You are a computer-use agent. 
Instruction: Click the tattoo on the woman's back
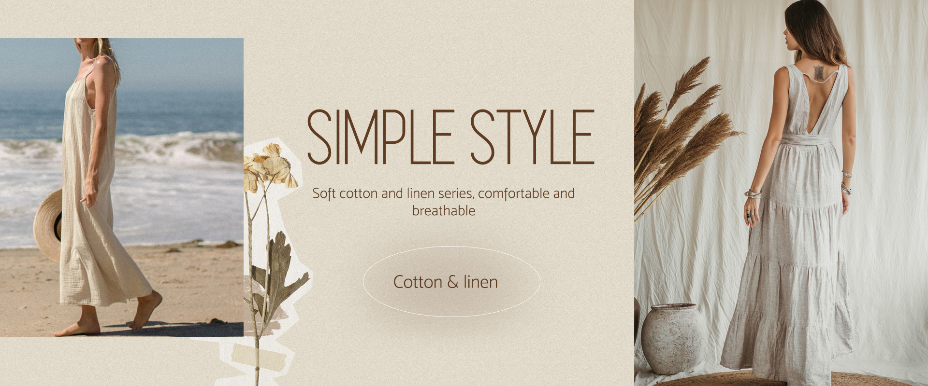click(818, 73)
